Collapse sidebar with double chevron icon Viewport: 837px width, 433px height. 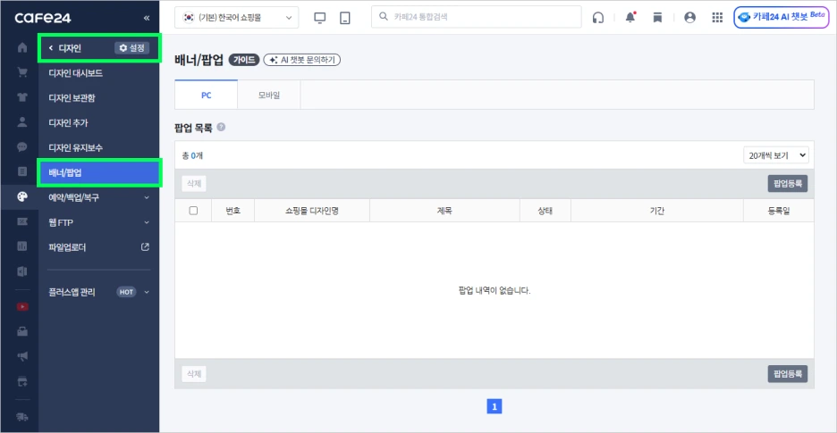(147, 18)
